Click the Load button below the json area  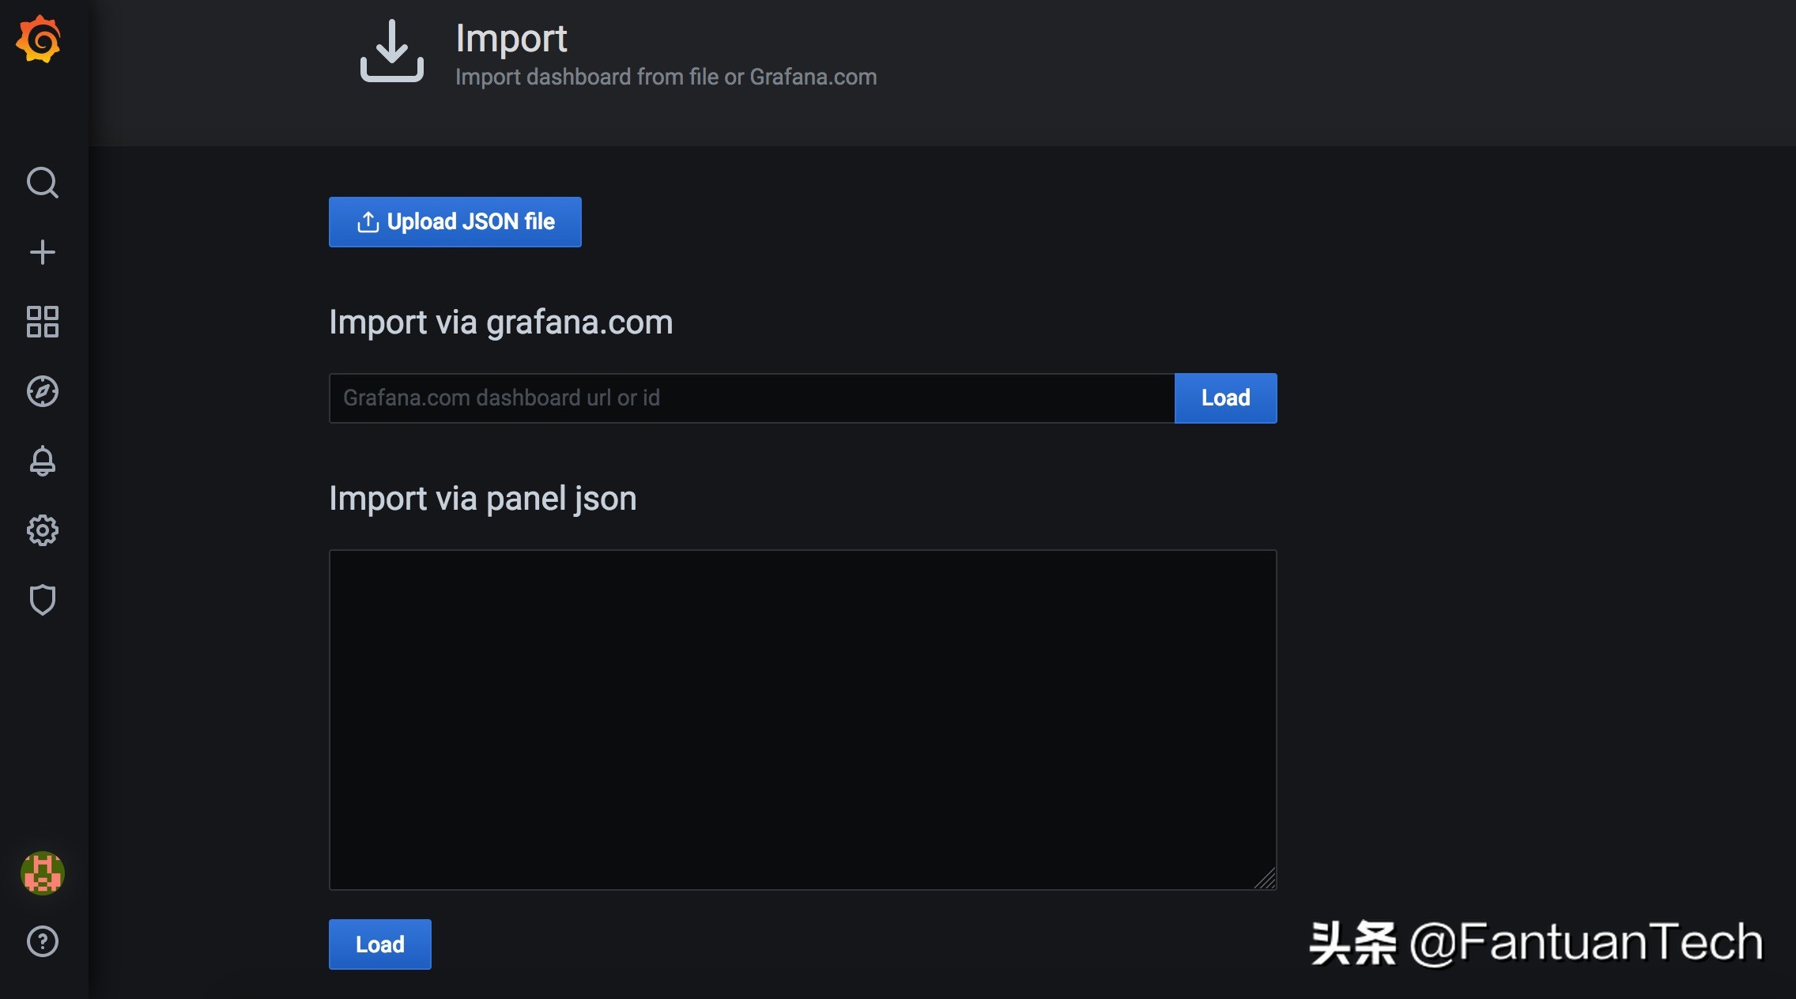pos(380,944)
